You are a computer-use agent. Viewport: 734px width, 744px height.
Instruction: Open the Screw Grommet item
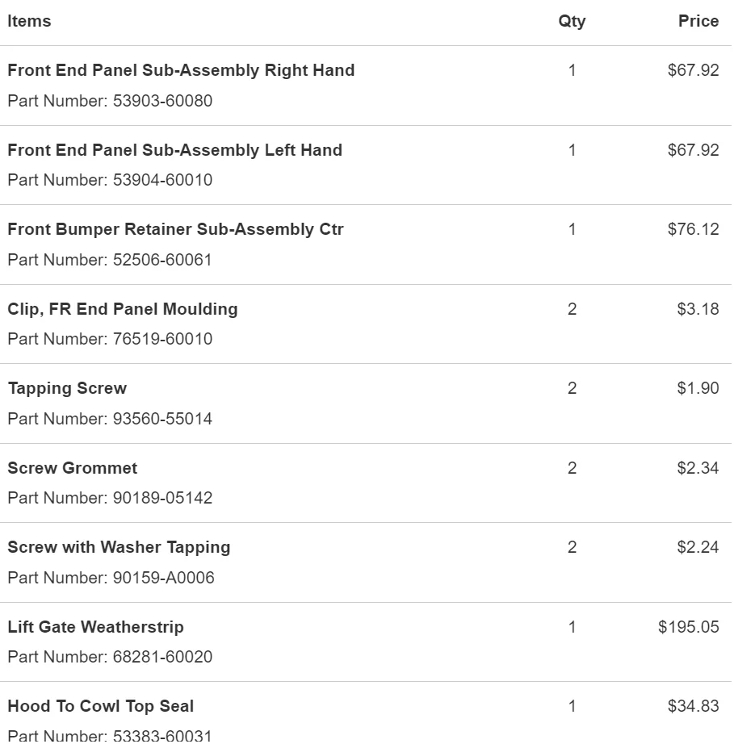coord(72,468)
